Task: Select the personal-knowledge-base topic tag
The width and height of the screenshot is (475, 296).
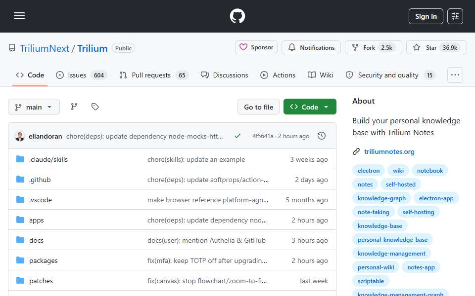Action: point(392,240)
